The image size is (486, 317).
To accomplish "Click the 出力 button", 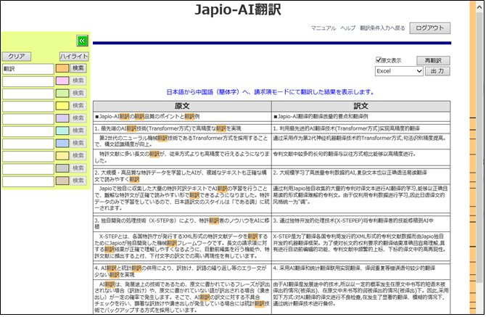I will [x=437, y=71].
